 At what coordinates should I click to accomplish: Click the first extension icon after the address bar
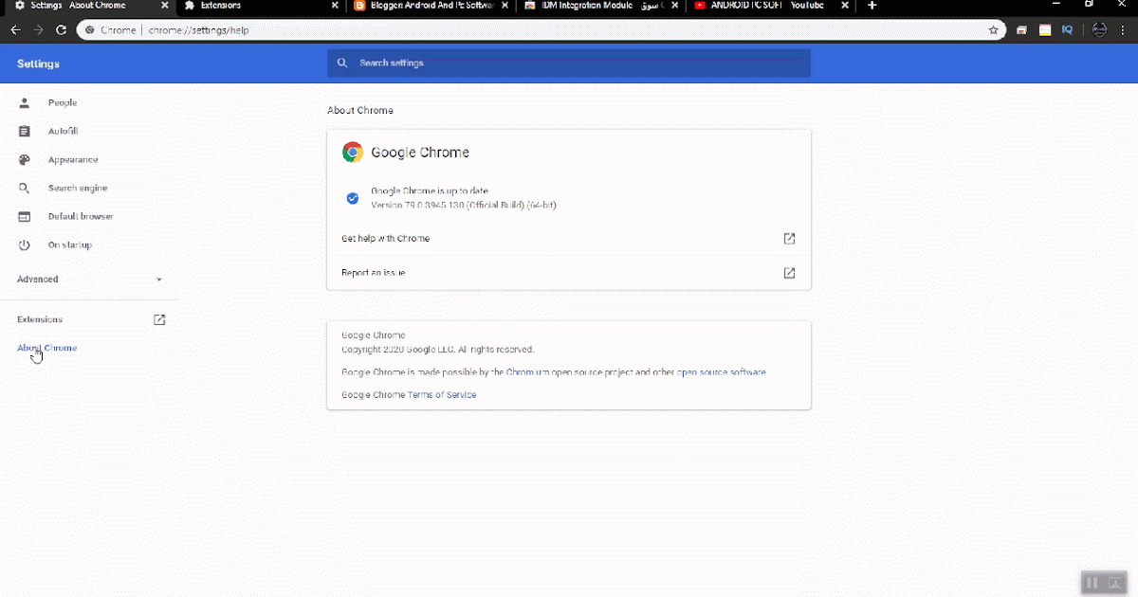tap(1022, 30)
